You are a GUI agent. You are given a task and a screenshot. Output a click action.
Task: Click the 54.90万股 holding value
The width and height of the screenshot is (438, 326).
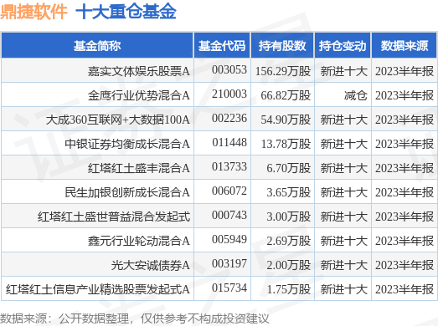click(x=286, y=120)
